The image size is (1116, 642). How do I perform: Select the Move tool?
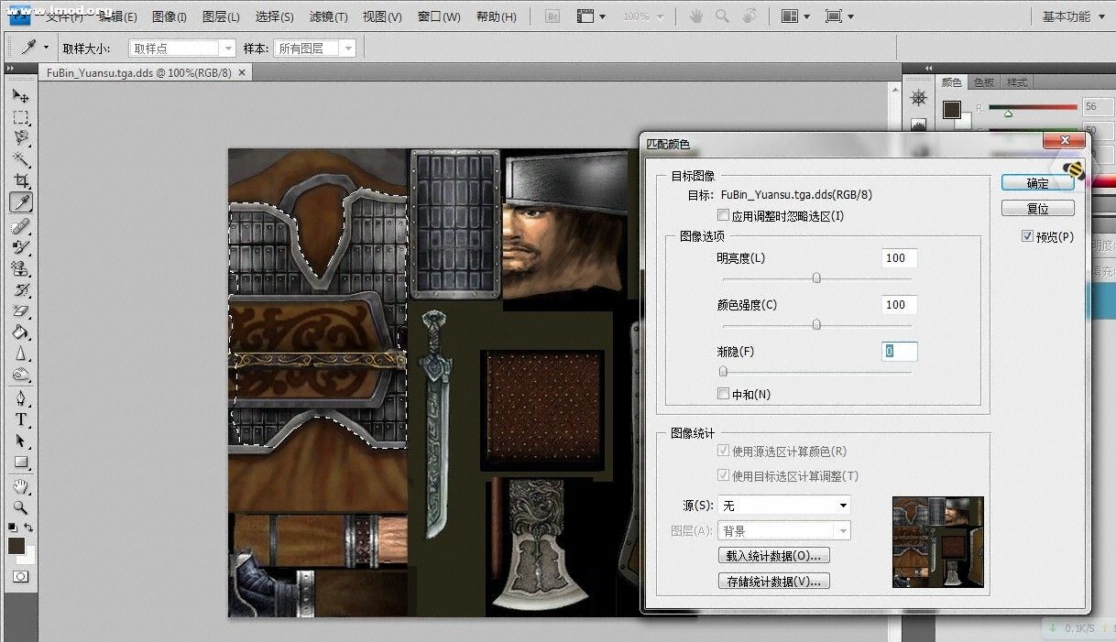click(x=20, y=95)
